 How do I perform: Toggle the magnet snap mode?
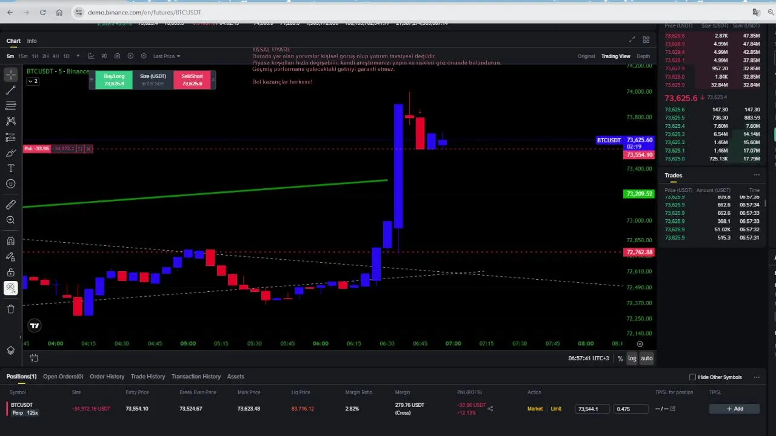[10, 241]
